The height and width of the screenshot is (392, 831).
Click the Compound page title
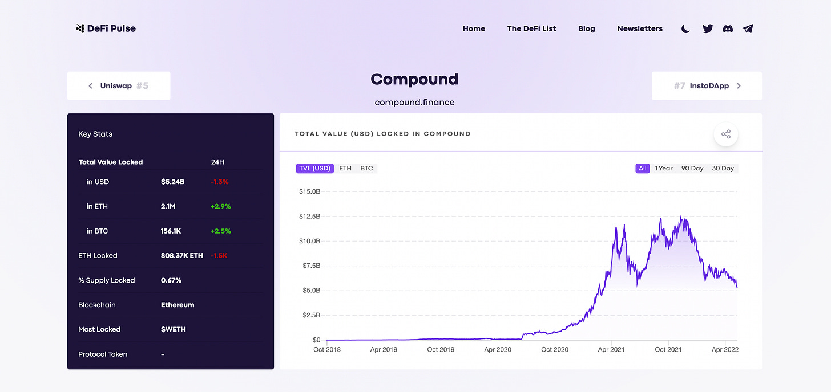pyautogui.click(x=414, y=79)
